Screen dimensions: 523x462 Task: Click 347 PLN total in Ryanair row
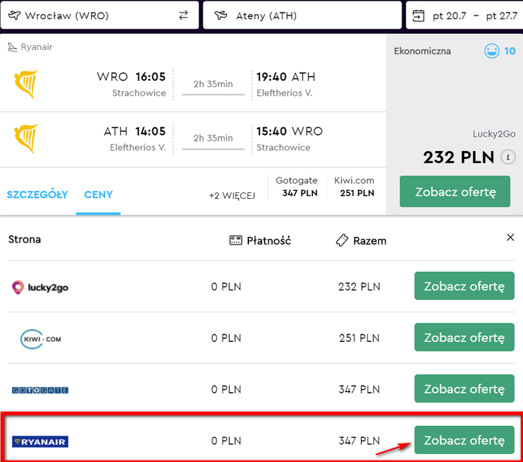point(359,441)
